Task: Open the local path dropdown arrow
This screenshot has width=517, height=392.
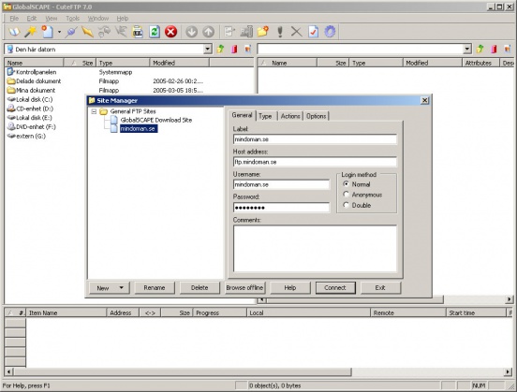Action: point(207,50)
